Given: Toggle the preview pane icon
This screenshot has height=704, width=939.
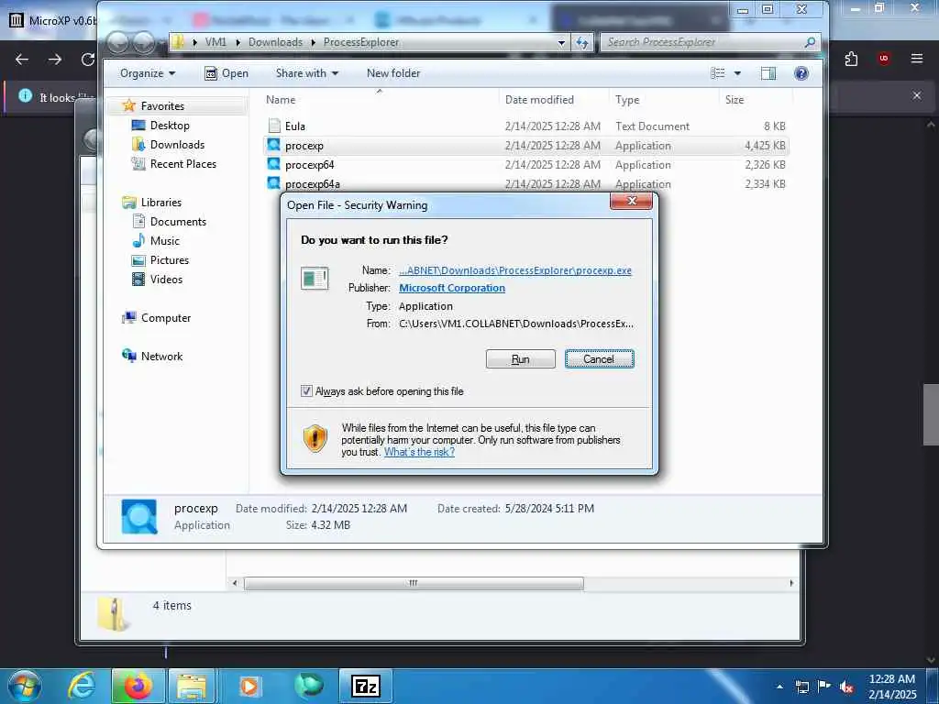Looking at the screenshot, I should (x=768, y=73).
